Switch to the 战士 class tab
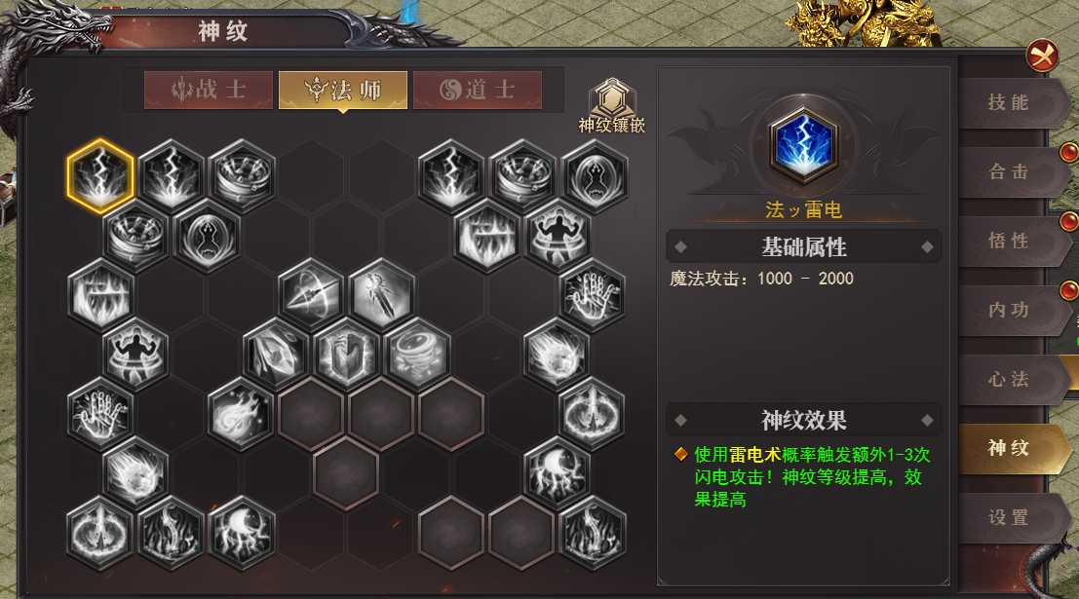The width and height of the screenshot is (1079, 599). click(x=209, y=90)
